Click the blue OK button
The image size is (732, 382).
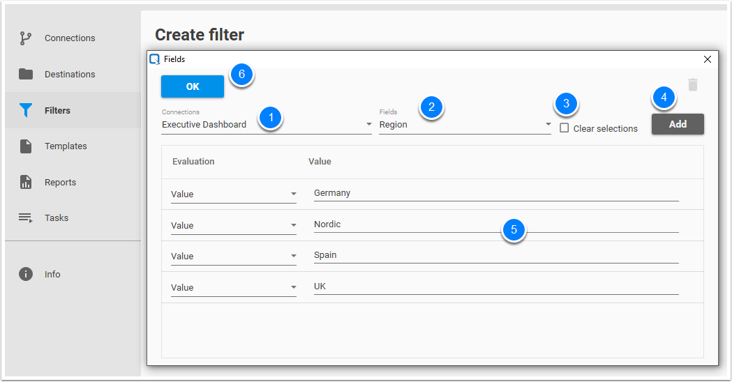pyautogui.click(x=193, y=86)
